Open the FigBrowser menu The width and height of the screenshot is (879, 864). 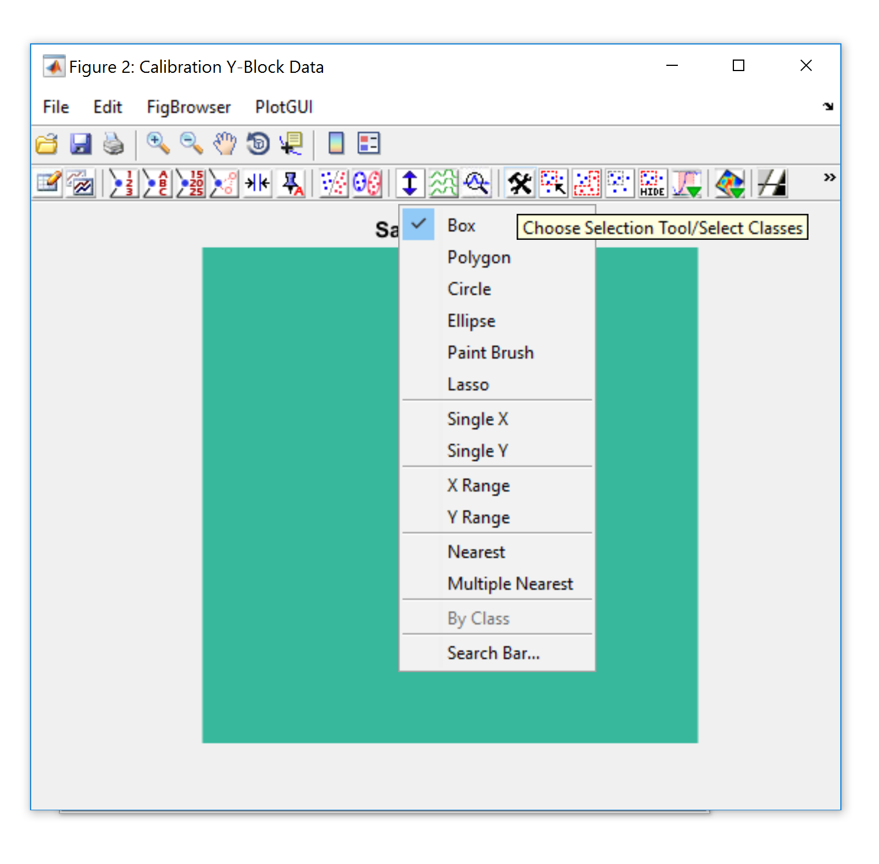pos(188,107)
